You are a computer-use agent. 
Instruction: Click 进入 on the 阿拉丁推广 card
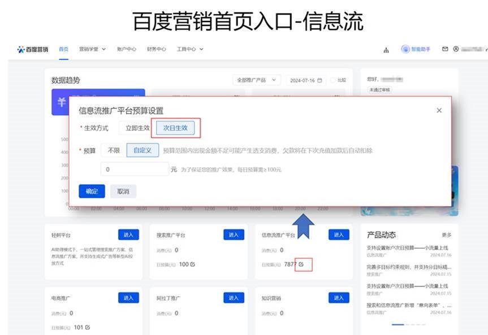click(x=234, y=298)
